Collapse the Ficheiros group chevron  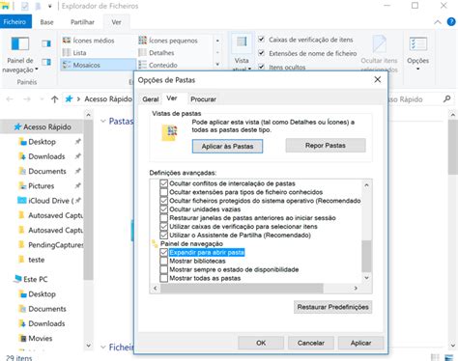tap(103, 347)
